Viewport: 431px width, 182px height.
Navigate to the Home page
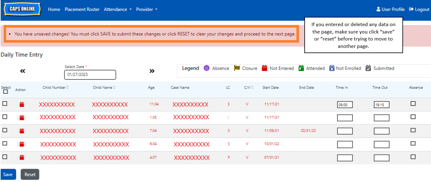pos(54,10)
